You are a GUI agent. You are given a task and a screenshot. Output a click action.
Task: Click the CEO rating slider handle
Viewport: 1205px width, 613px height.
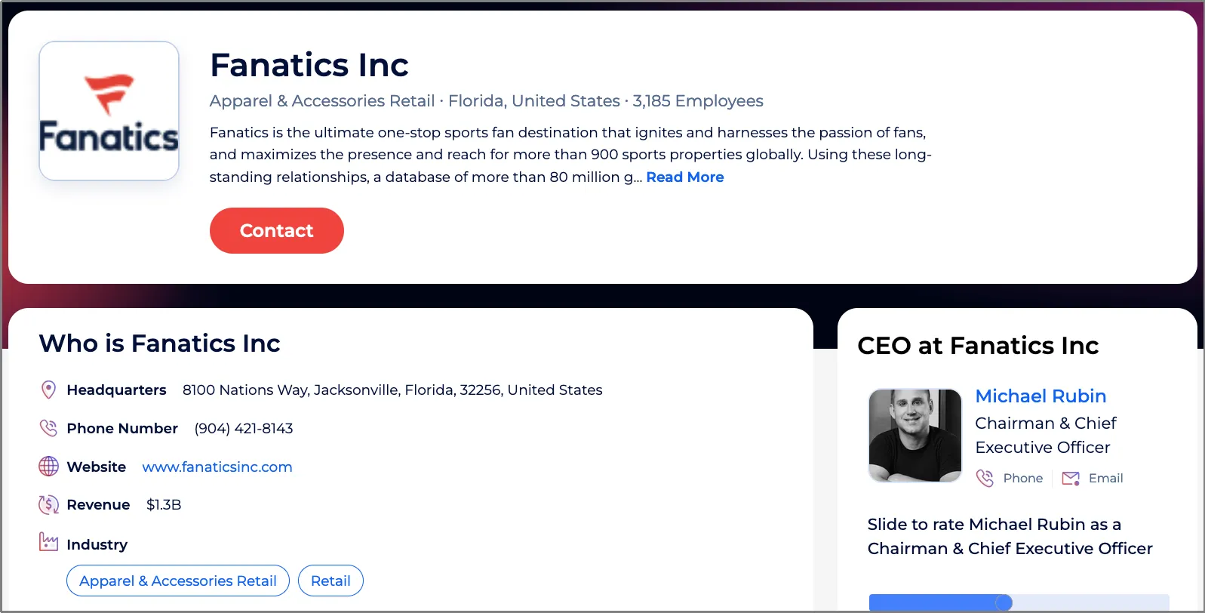1004,602
